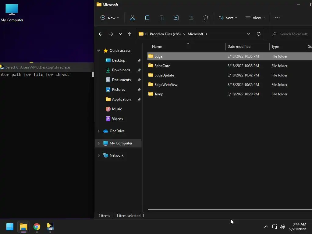
Task: Click the horizontal scrollbar in file list
Action: [230, 210]
